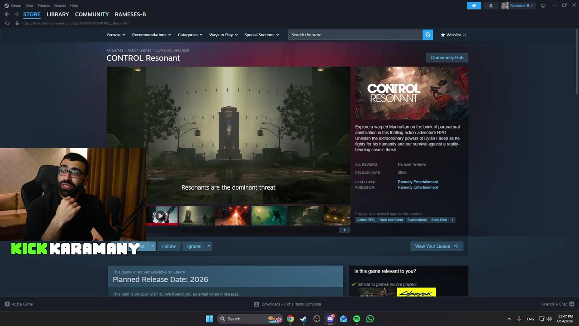
Task: Open the Rameses-B account dropdown
Action: pyautogui.click(x=518, y=5)
